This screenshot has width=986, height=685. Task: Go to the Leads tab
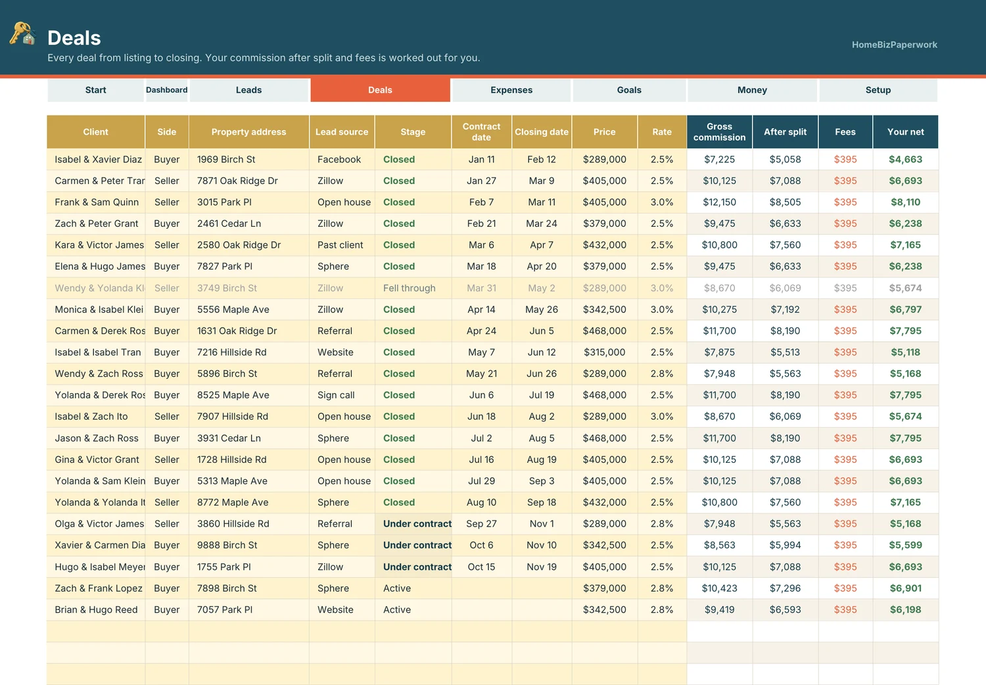[x=249, y=90]
